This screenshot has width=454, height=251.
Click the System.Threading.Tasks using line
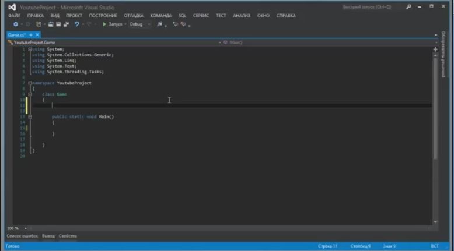click(x=68, y=72)
